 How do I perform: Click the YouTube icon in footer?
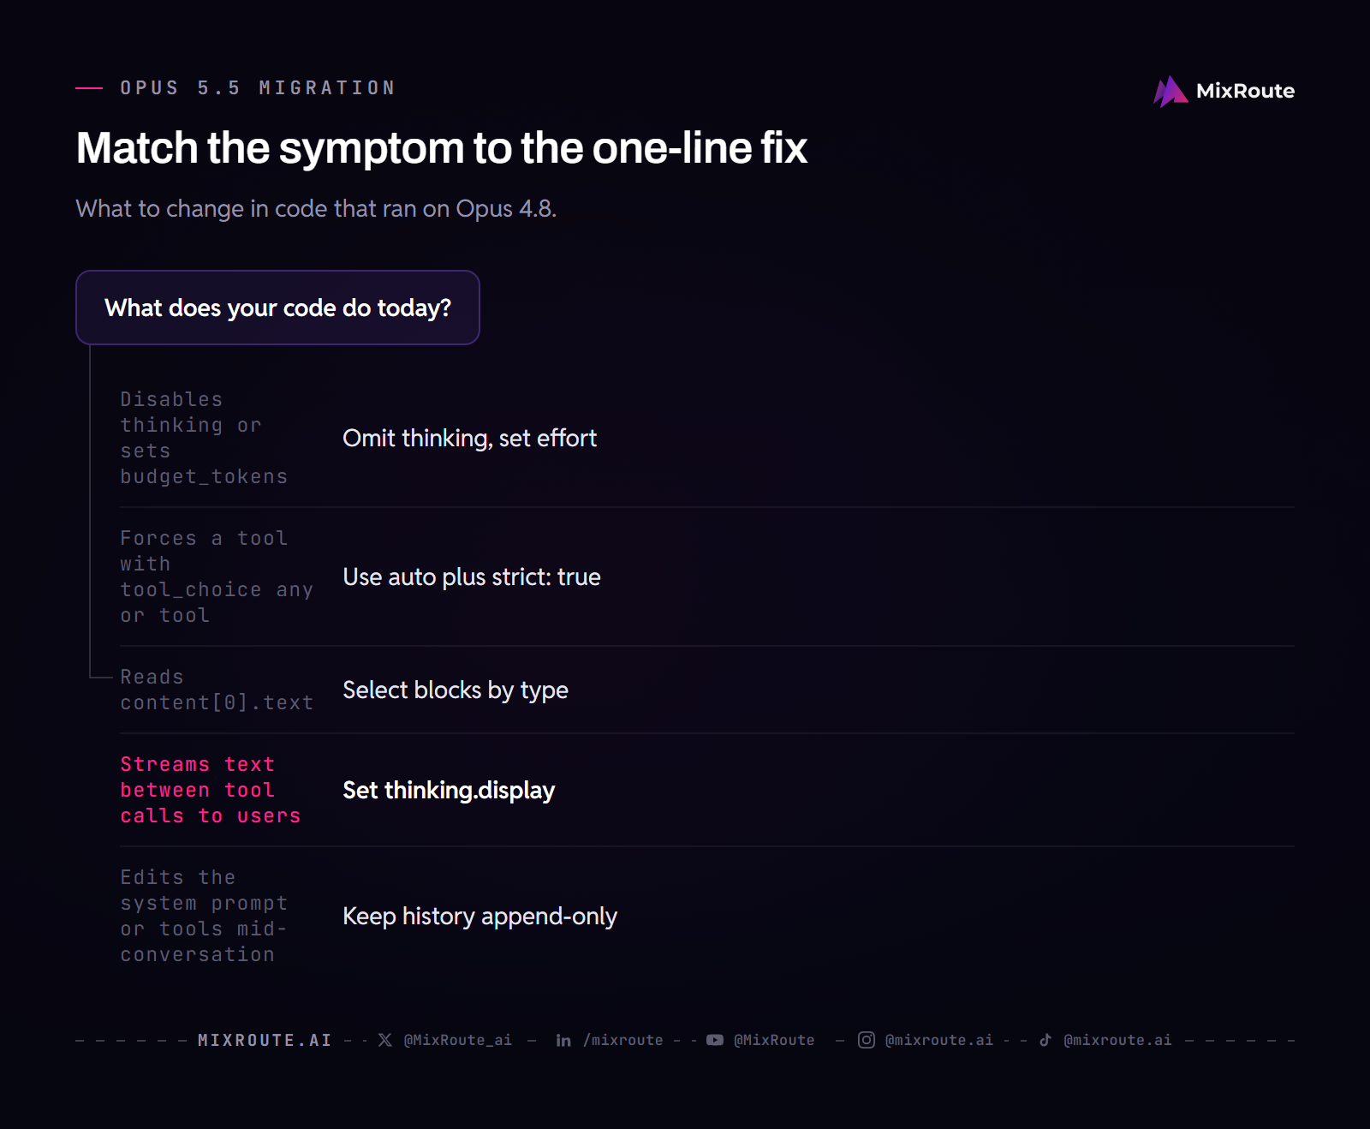(715, 1040)
